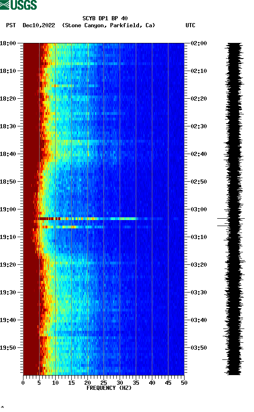
Task: Click the 02:20 UTC time label
Action: coord(199,99)
